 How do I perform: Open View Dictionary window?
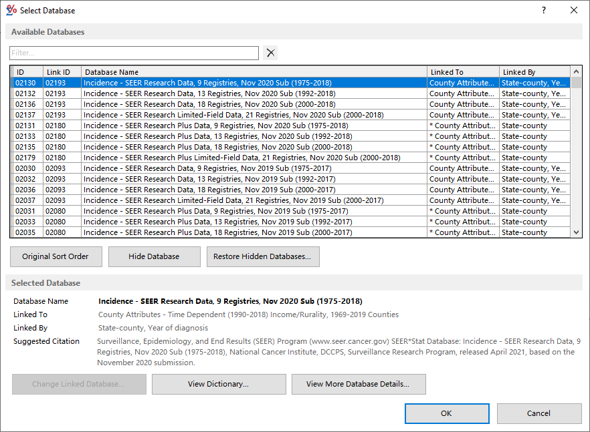point(218,384)
